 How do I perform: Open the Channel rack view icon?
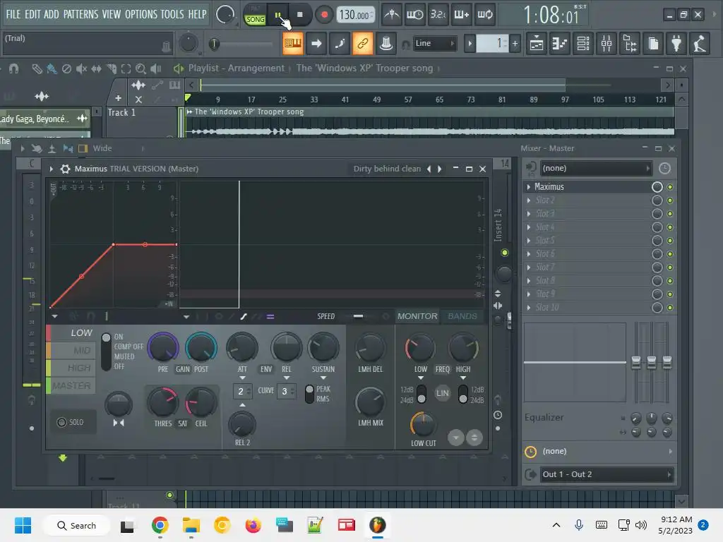[583, 44]
